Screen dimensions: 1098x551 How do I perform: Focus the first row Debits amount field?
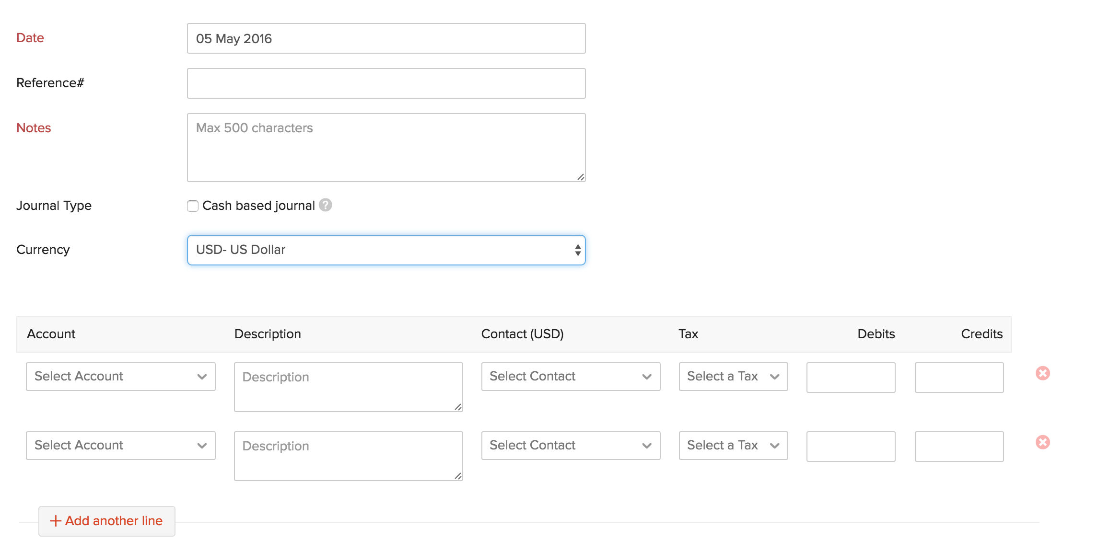[x=851, y=378]
